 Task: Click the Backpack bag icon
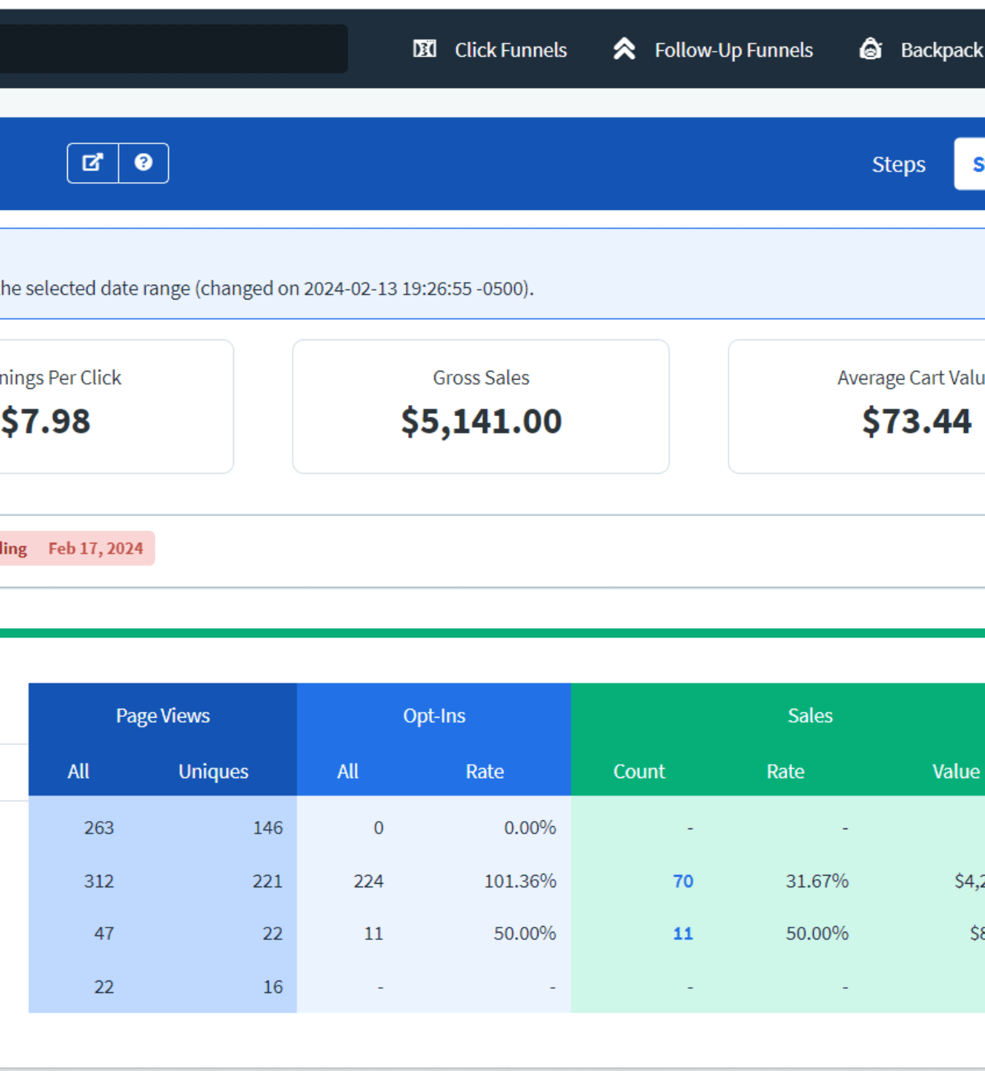871,49
